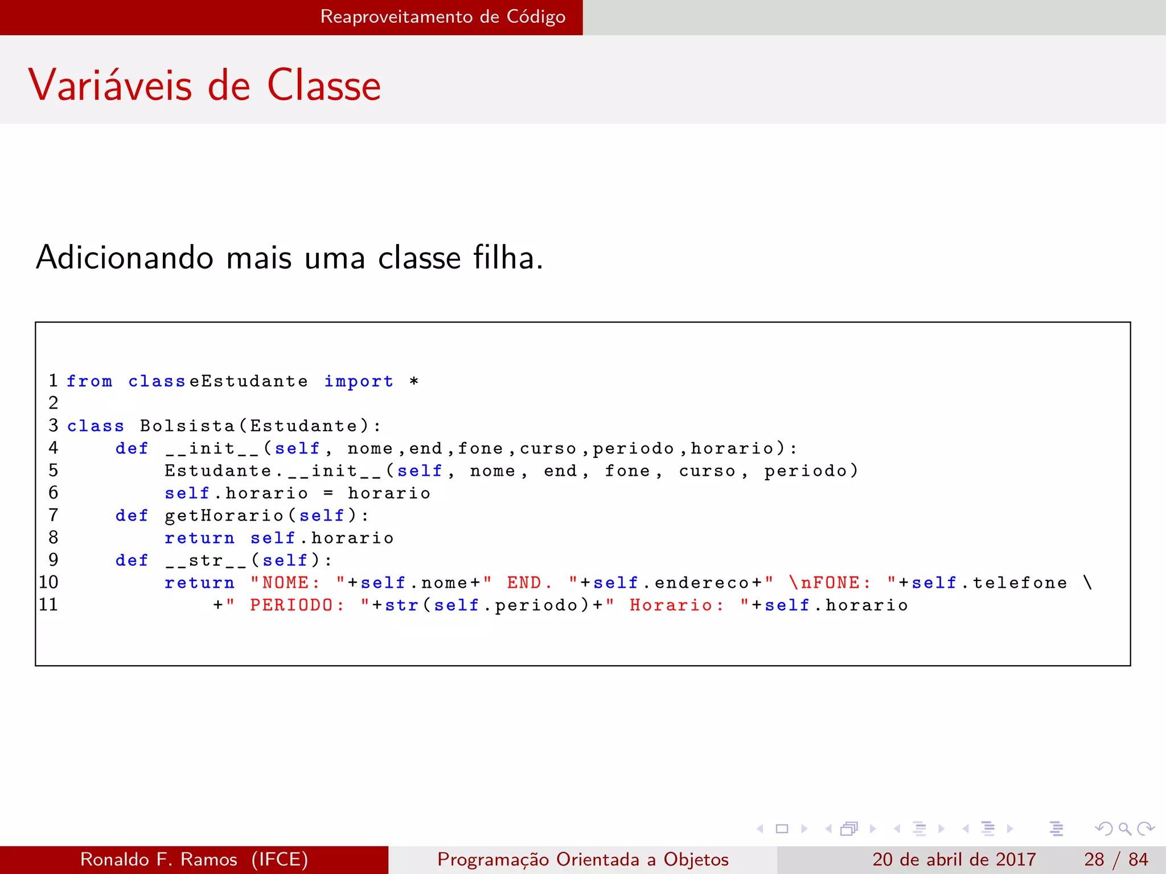Click the 'Estudante.__init__' call on line 5
The image size is (1166, 874).
tap(511, 471)
